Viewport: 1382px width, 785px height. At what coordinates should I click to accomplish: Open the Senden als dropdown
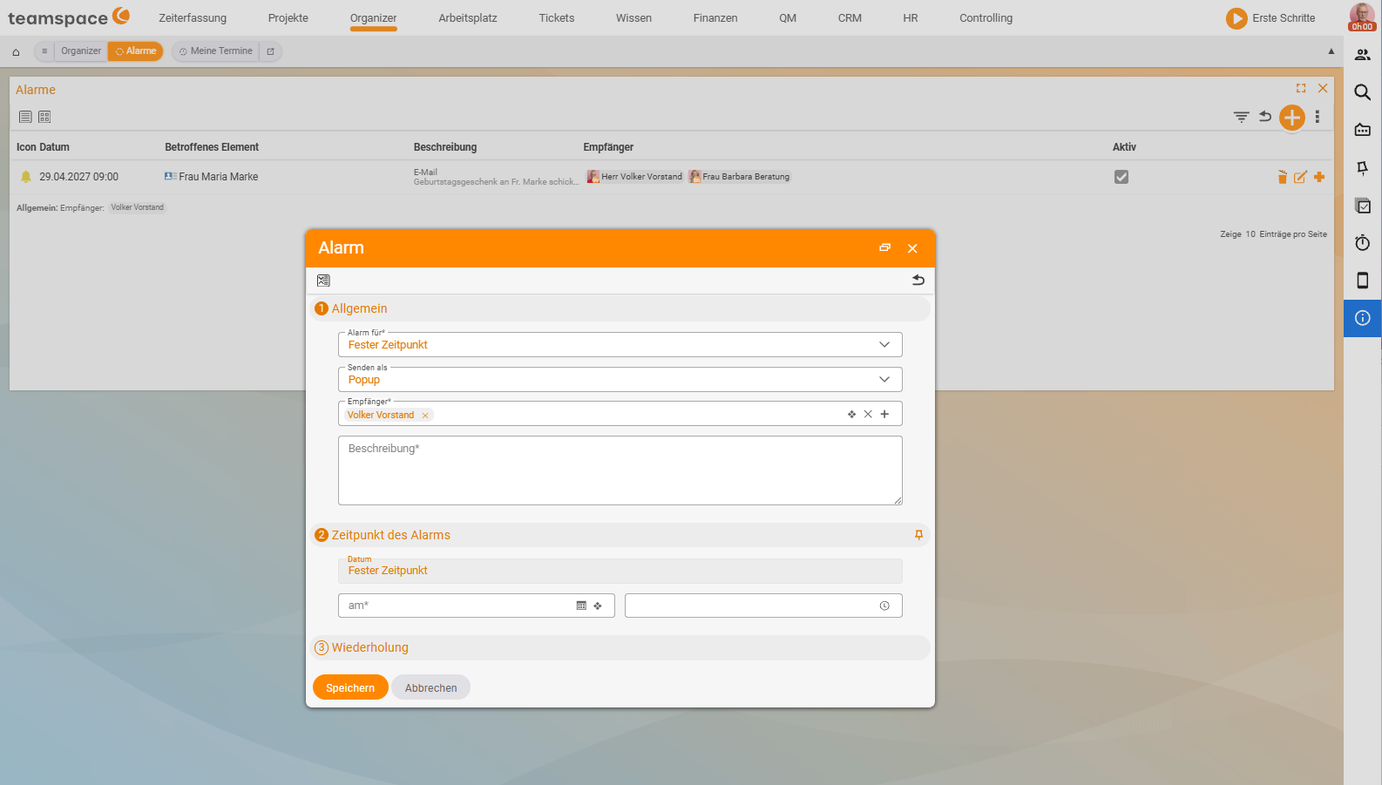[620, 379]
